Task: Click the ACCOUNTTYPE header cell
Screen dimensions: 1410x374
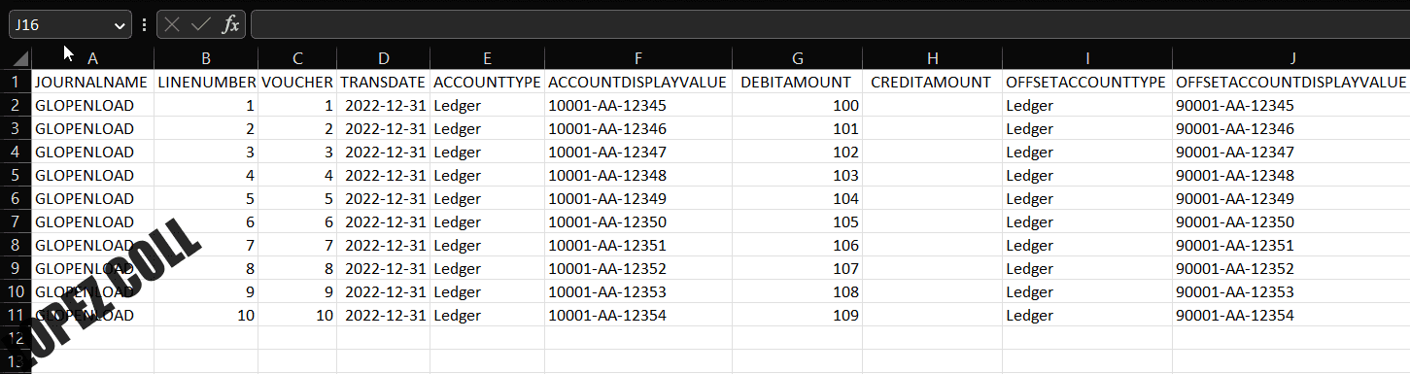Action: coord(487,82)
